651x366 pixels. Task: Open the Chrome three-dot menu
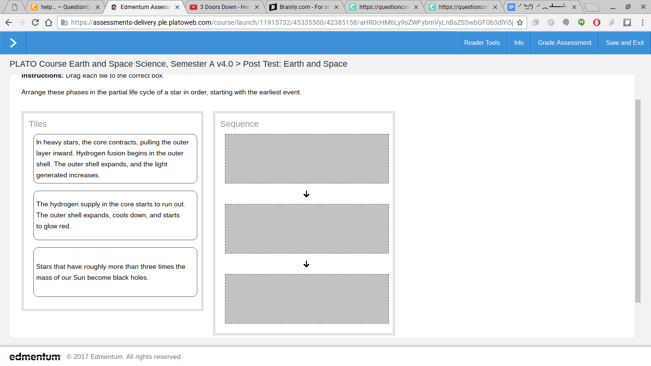(x=642, y=22)
